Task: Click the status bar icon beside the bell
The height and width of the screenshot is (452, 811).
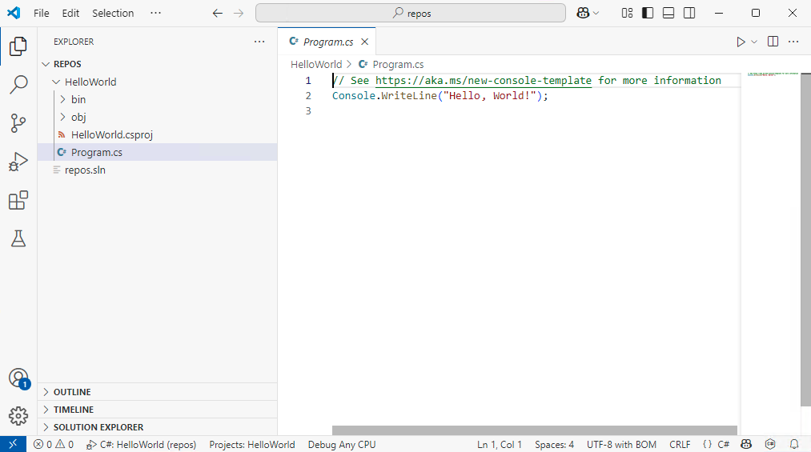Action: 770,444
